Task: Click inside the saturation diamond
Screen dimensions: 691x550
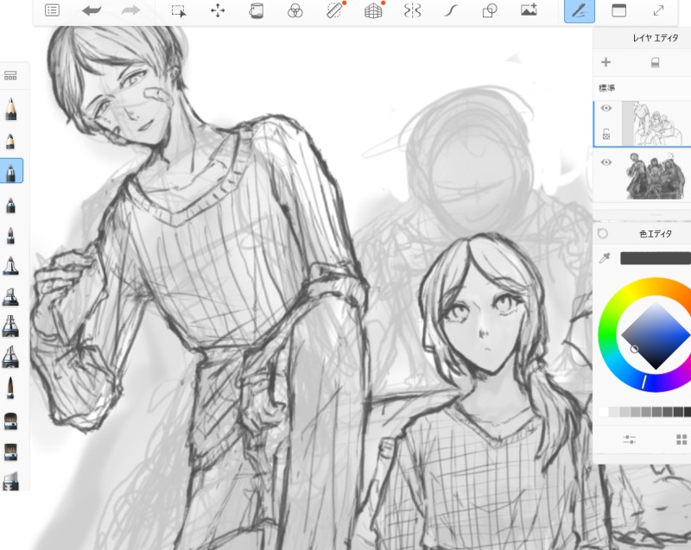Action: click(656, 336)
